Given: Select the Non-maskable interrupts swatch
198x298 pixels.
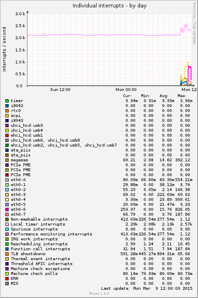Looking at the screenshot, I should tap(7, 219).
